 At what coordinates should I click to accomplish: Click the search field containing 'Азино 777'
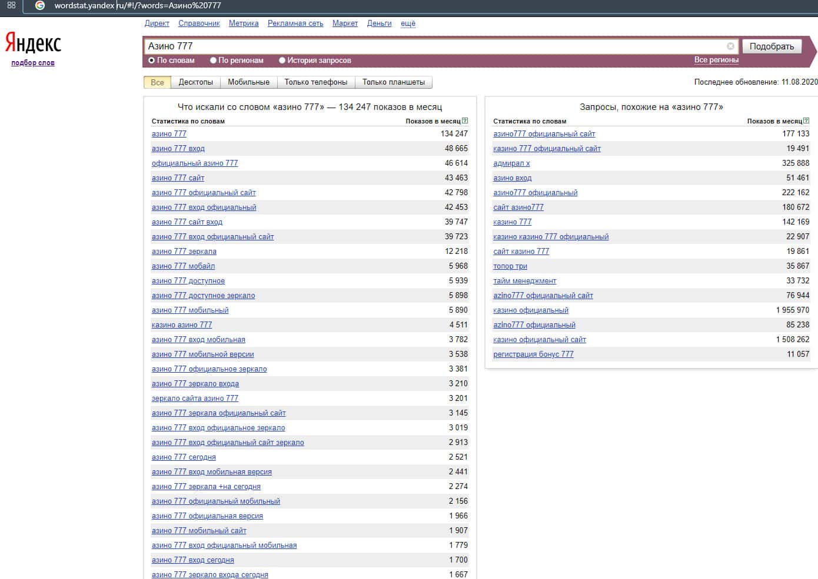coord(435,46)
